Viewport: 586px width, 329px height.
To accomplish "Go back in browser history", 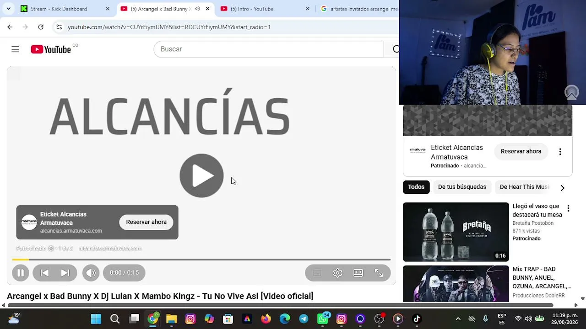I will [10, 27].
